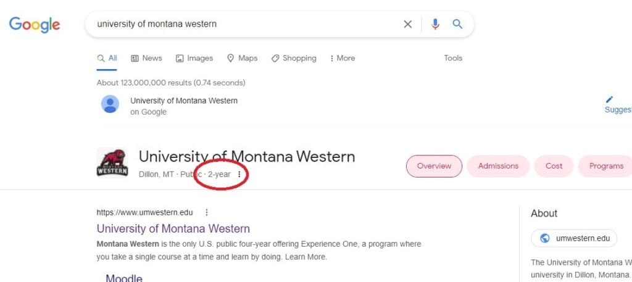The width and height of the screenshot is (632, 282).
Task: Start voice search with microphone icon
Action: point(435,24)
